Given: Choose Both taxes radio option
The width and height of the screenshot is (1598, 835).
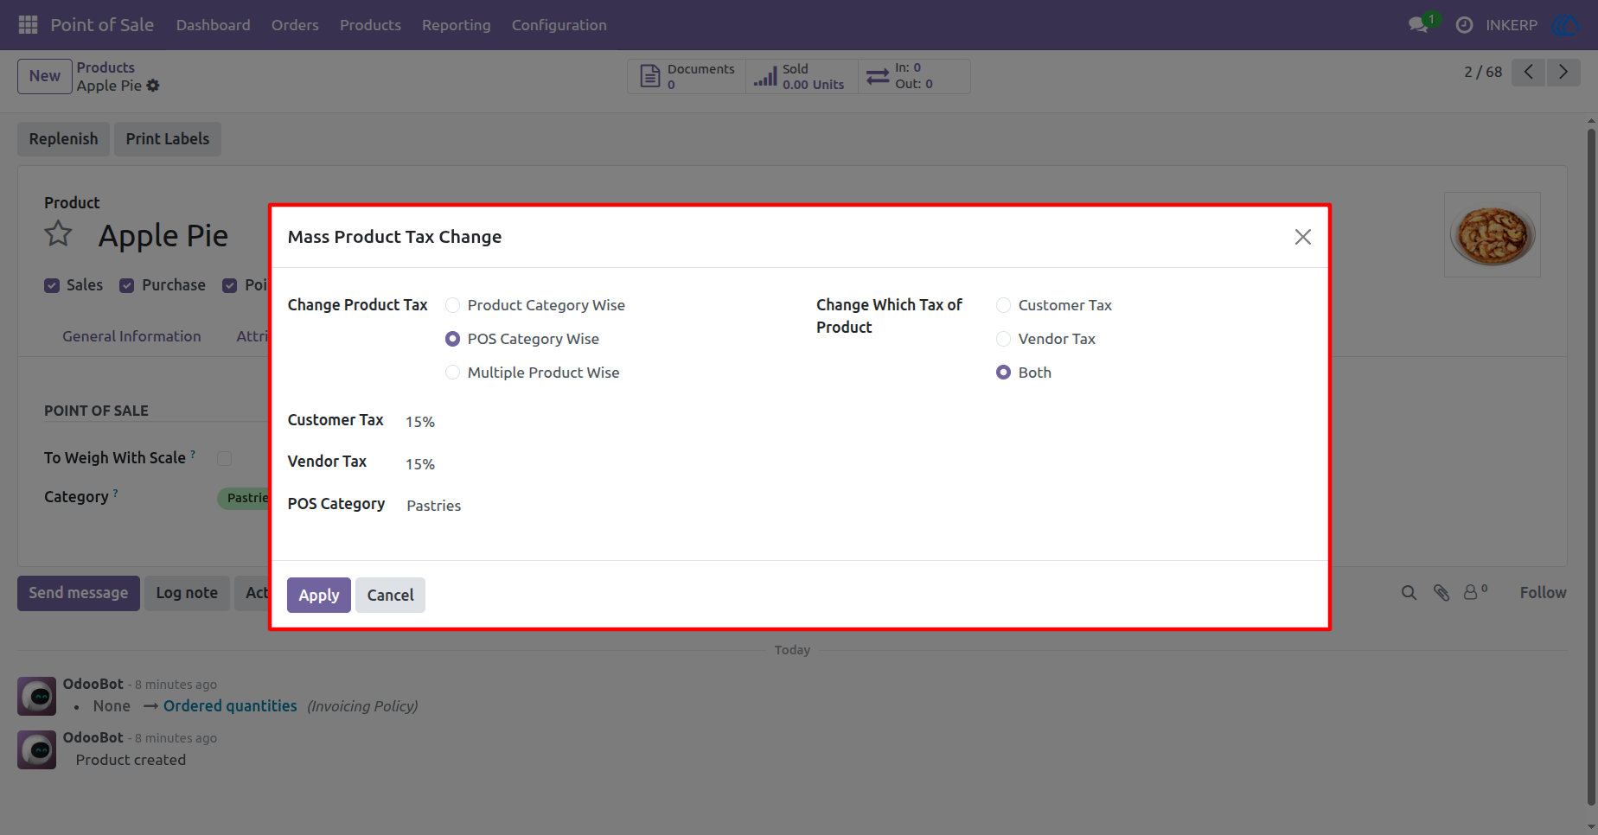Looking at the screenshot, I should click(x=1003, y=373).
